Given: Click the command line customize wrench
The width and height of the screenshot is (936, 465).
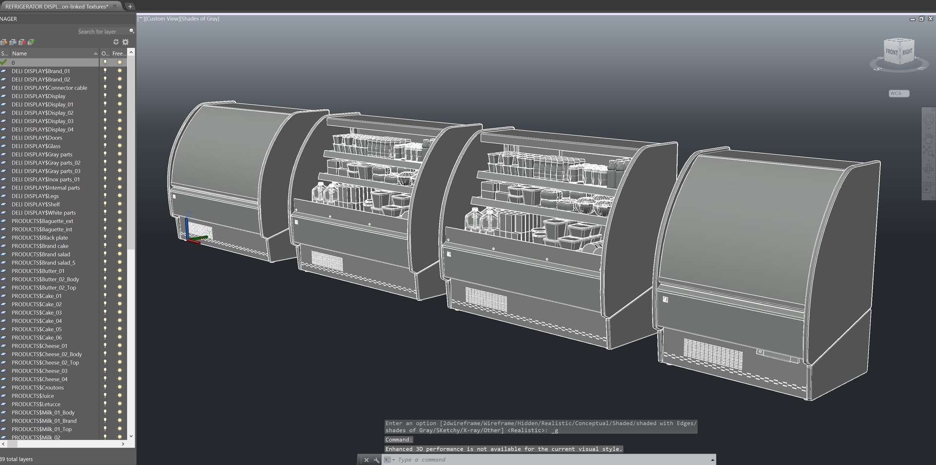Looking at the screenshot, I should point(376,460).
